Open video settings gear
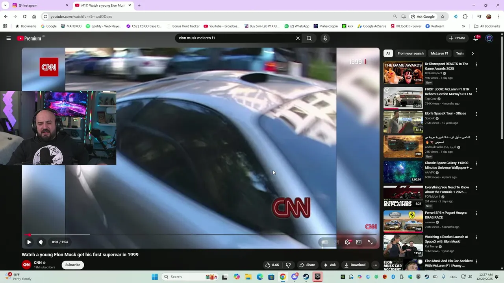Viewport: 504px width, 283px height. (347, 242)
